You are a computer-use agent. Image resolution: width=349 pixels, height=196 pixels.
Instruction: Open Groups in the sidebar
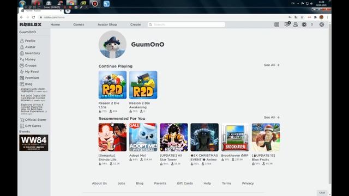[28, 65]
